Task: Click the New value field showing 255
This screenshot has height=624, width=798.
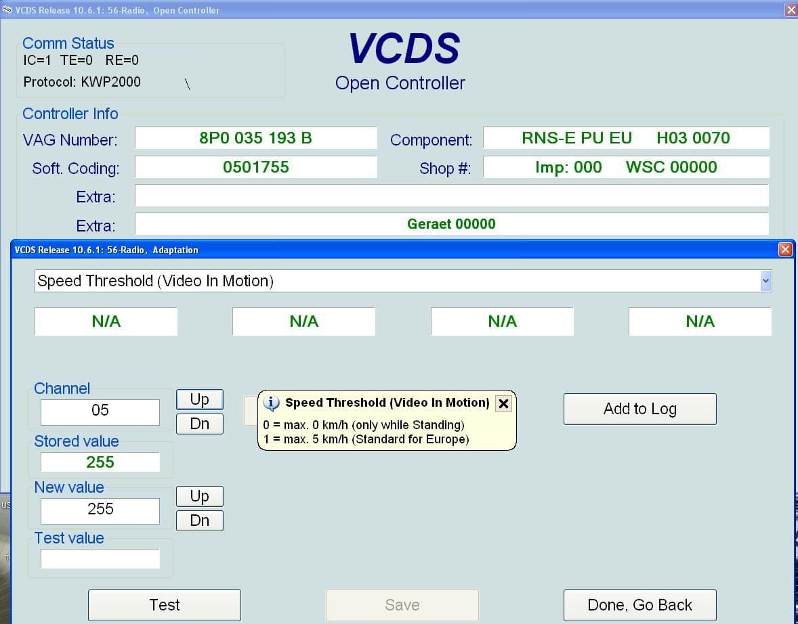Action: click(x=100, y=510)
